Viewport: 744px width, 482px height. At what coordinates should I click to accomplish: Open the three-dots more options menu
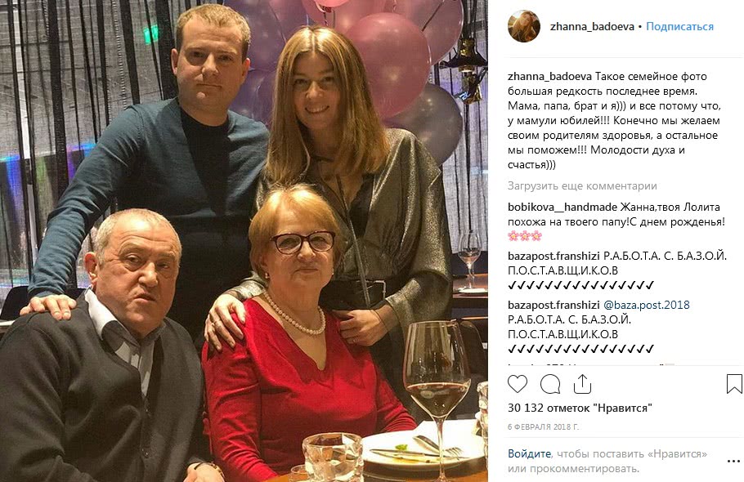point(733,461)
